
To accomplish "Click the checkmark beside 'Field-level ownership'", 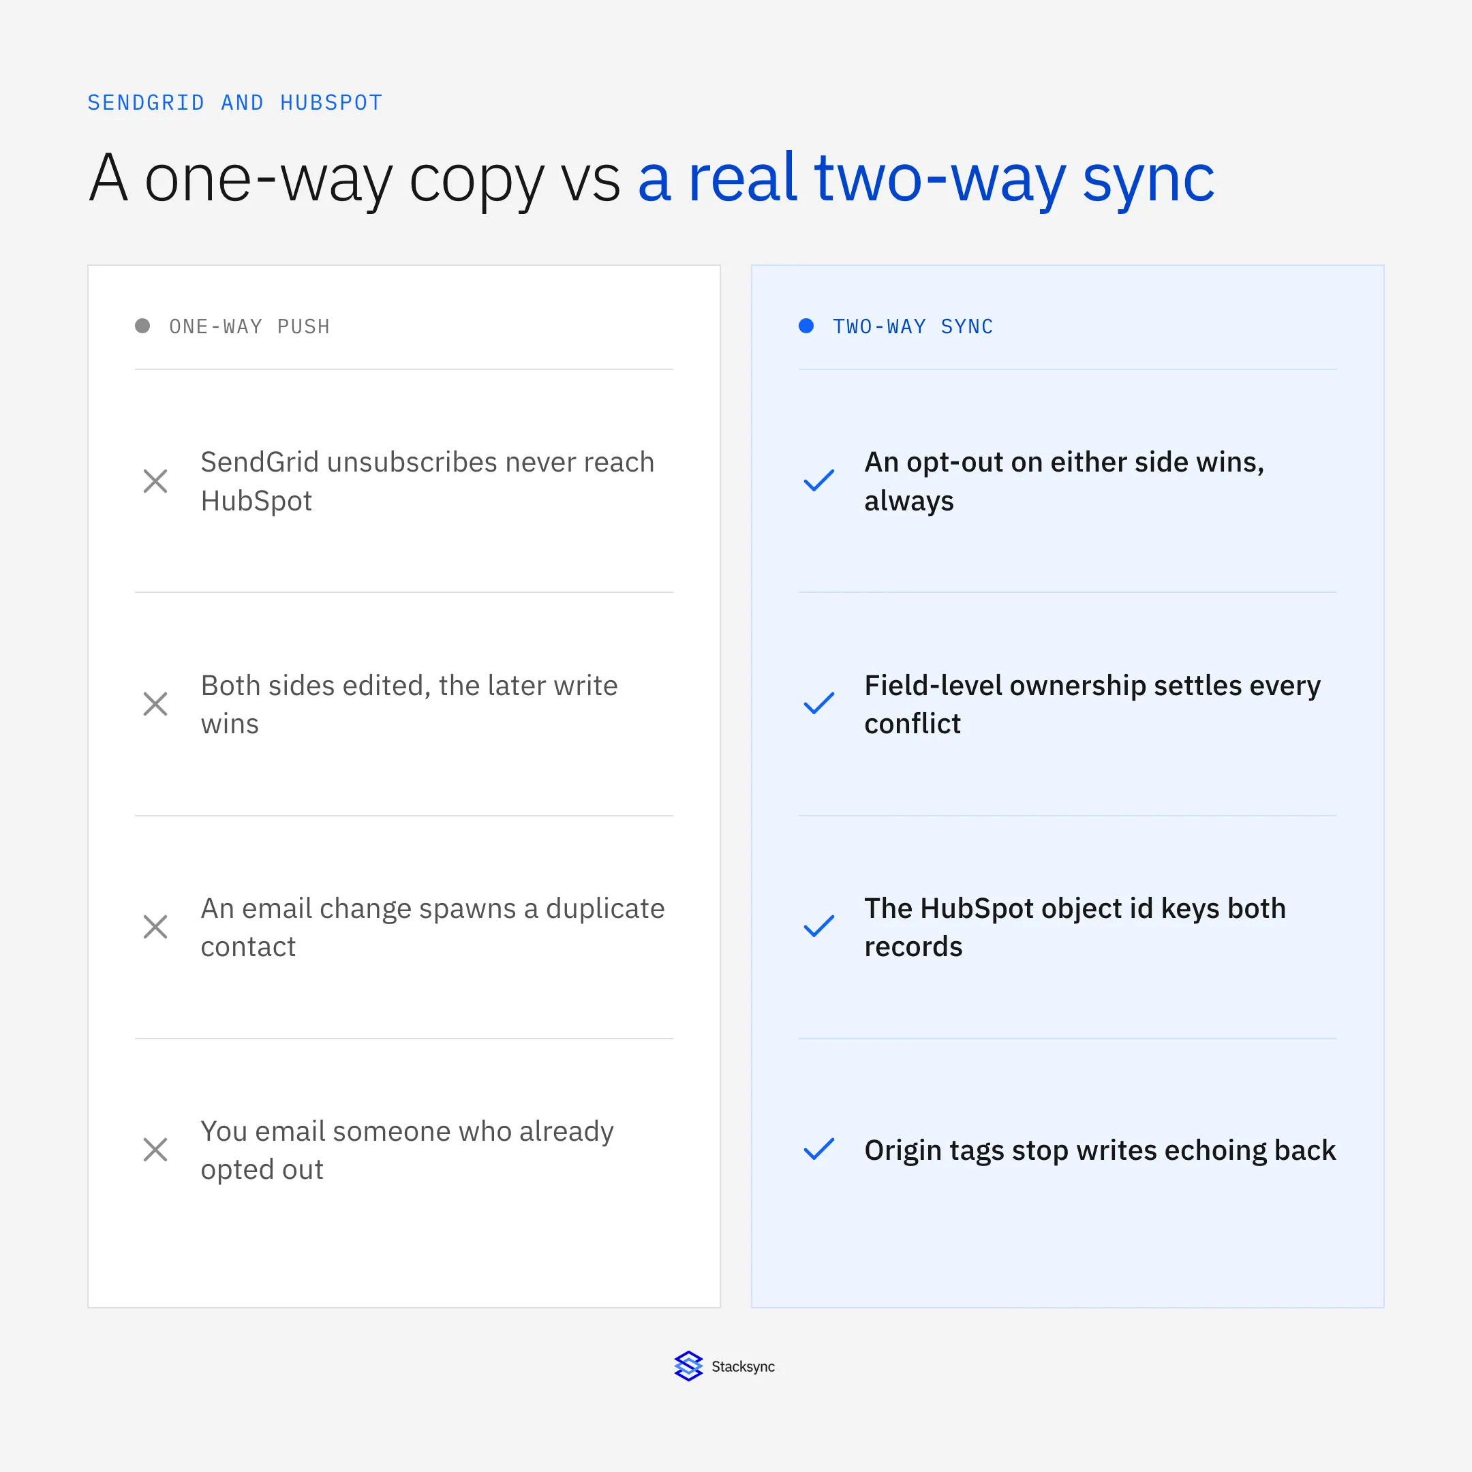I will [x=819, y=704].
